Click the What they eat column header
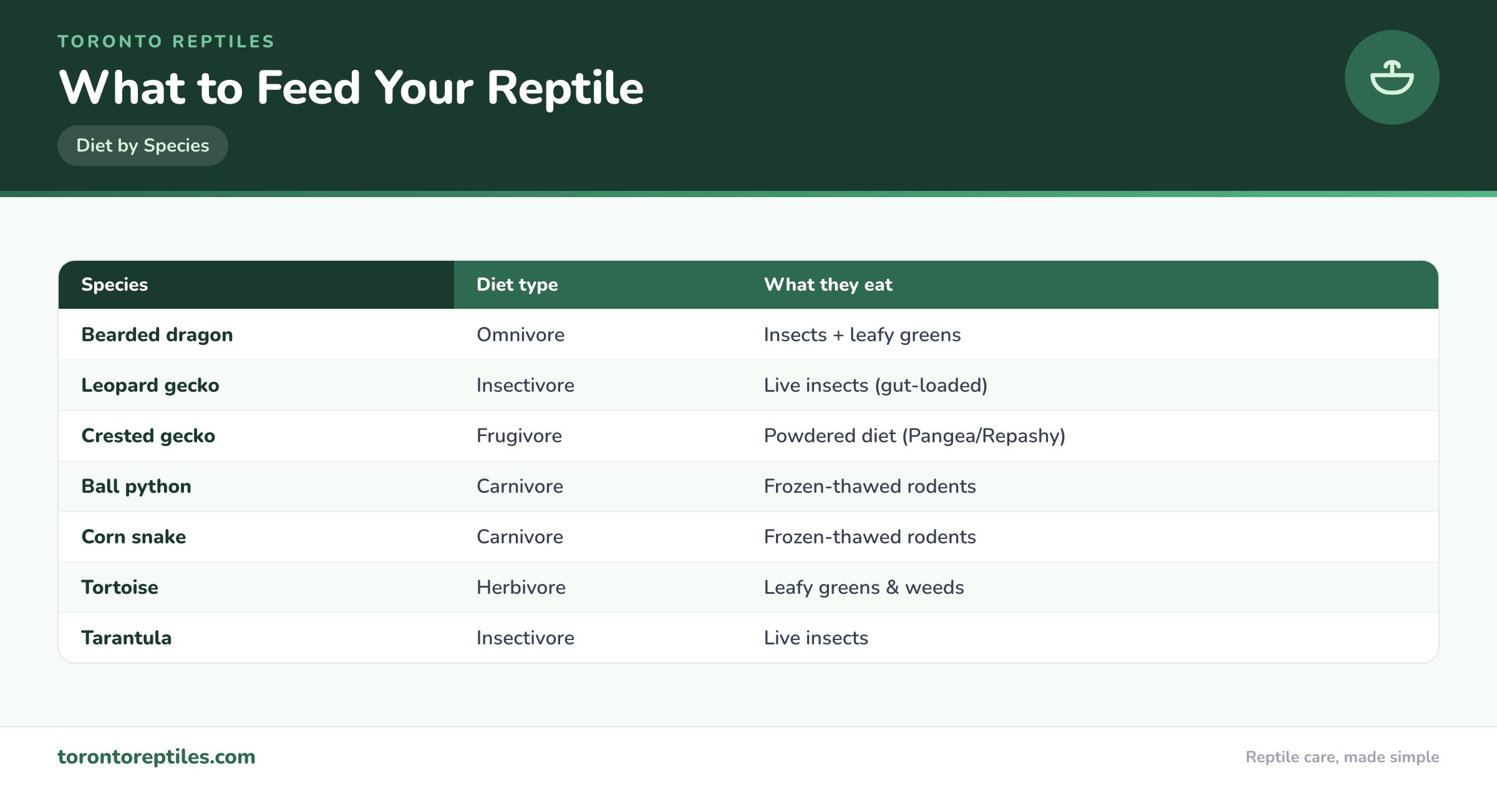This screenshot has width=1497, height=786. pyautogui.click(x=1090, y=284)
